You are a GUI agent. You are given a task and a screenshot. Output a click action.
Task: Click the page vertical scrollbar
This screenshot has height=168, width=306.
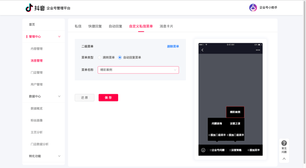coord(304,82)
